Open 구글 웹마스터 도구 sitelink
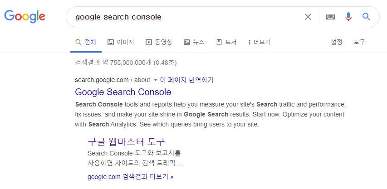The height and width of the screenshot is (189, 387). (126, 142)
